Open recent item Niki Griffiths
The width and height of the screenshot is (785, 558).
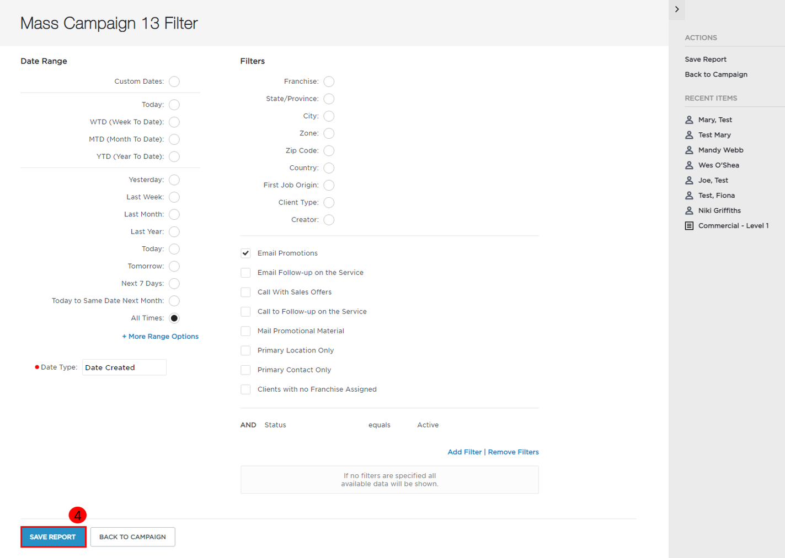coord(719,210)
